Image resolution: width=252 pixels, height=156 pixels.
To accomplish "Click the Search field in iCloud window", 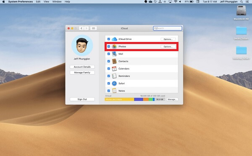I will tap(168, 28).
